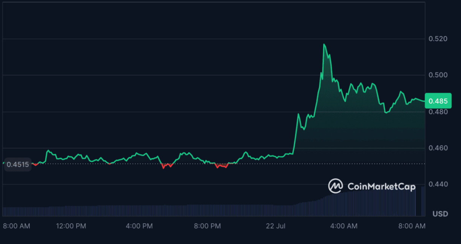Screen dimensions: 461x244
Task: Click the last volume bar at far right
Action: click(x=423, y=201)
